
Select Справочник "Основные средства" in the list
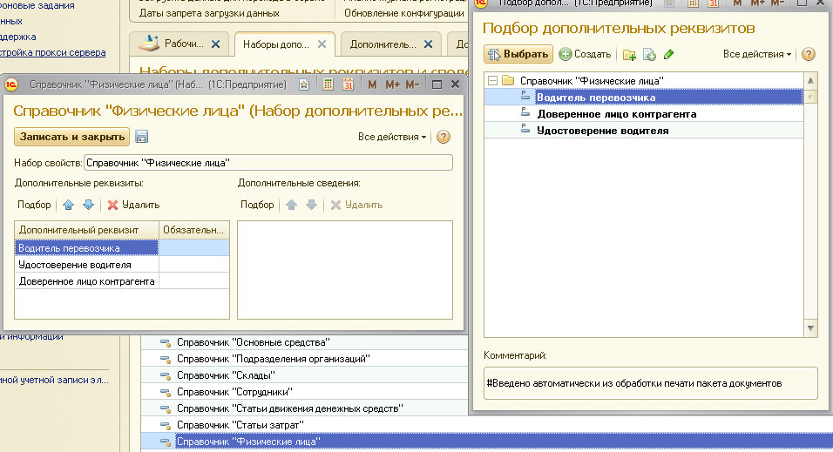(253, 342)
